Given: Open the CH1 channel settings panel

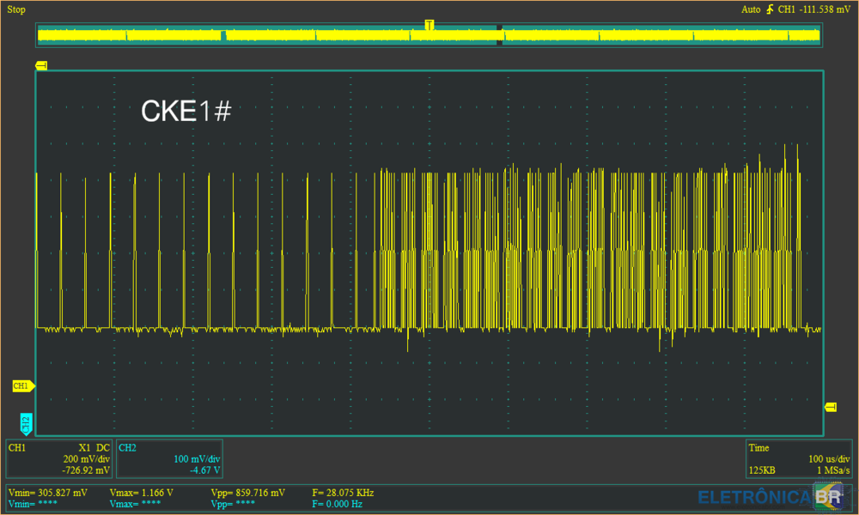Looking at the screenshot, I should (x=59, y=458).
